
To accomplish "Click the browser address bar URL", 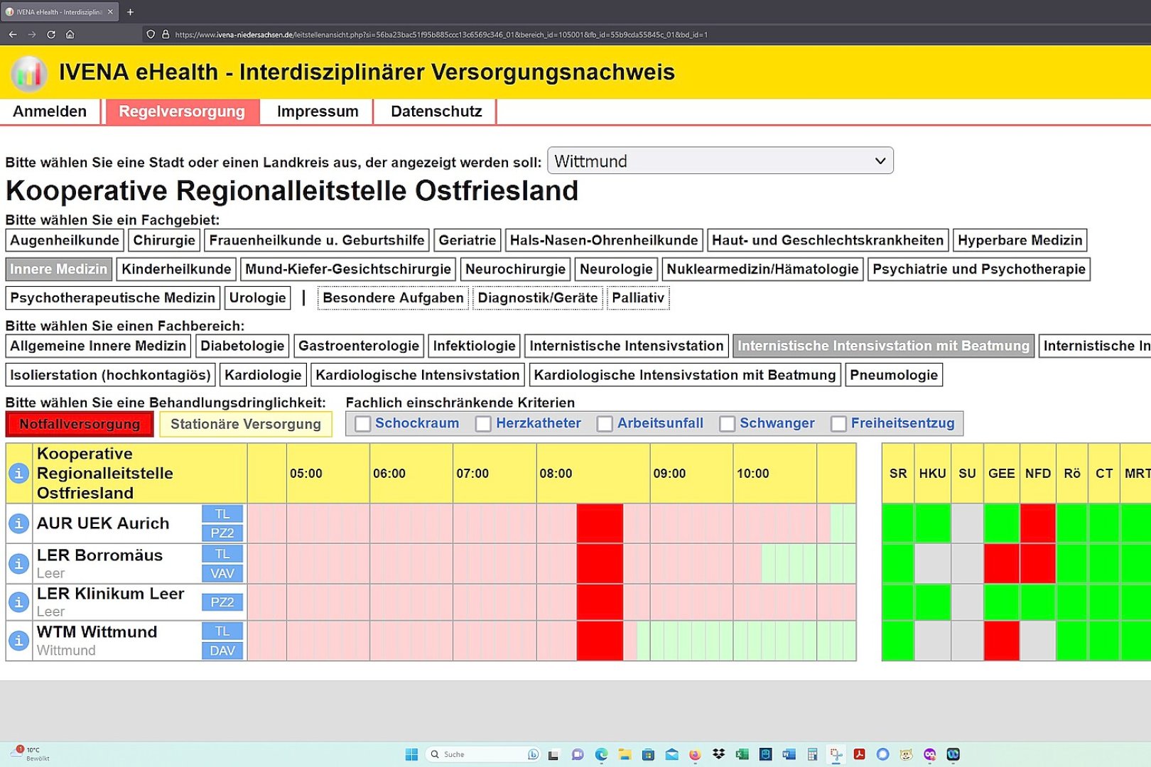I will tap(441, 34).
